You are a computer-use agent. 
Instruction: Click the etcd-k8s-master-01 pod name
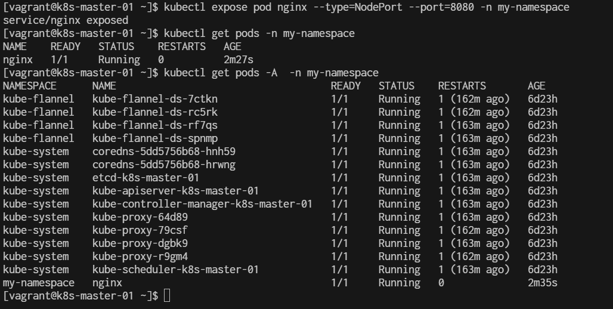click(146, 178)
